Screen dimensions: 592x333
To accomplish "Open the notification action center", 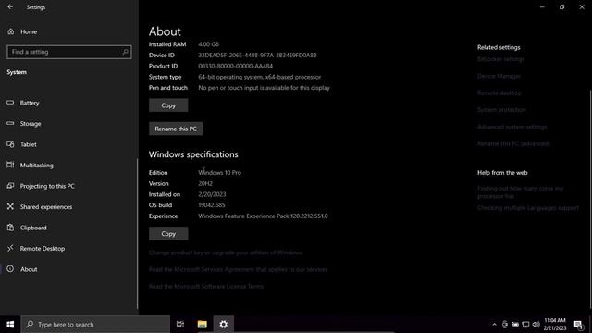I will click(578, 325).
